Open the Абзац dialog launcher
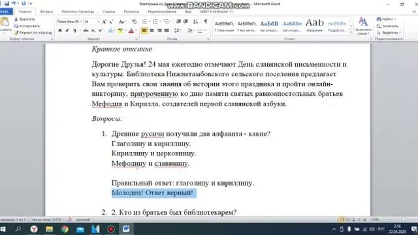This screenshot has width=418, height=235. coord(208,39)
